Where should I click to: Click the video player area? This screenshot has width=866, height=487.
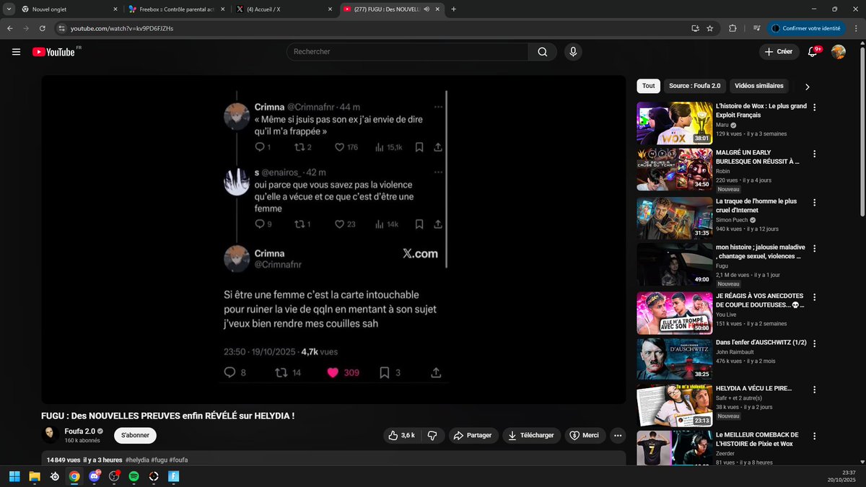click(333, 240)
